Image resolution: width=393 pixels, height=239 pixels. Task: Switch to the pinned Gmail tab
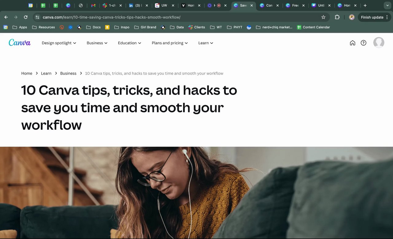click(x=93, y=5)
